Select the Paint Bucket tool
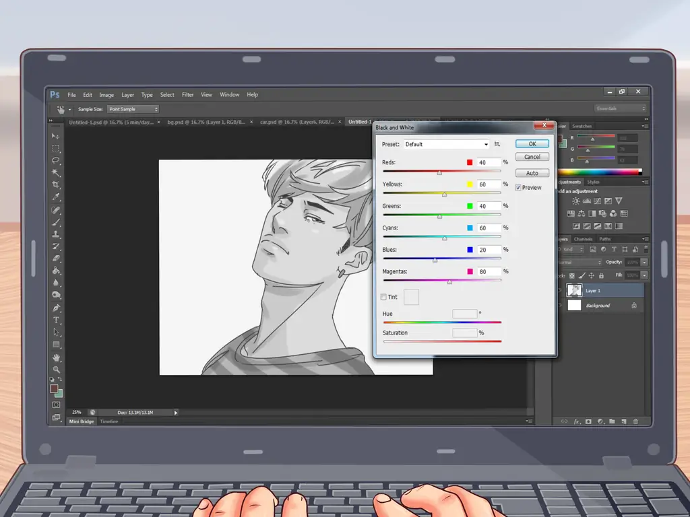 point(56,271)
